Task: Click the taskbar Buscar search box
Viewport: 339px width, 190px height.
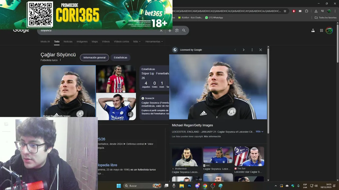Action: point(143,186)
